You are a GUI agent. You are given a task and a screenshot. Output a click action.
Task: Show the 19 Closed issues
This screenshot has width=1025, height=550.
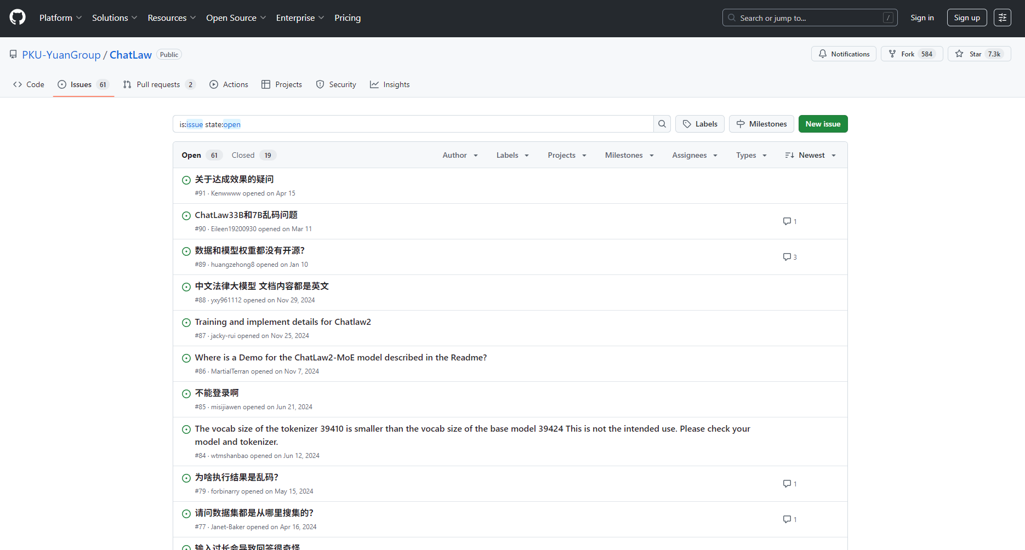[254, 155]
